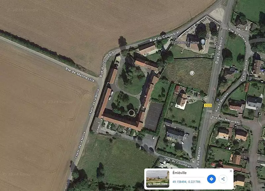Click the tennis court beside the farm
This screenshot has height=191, width=265.
click(x=153, y=117)
